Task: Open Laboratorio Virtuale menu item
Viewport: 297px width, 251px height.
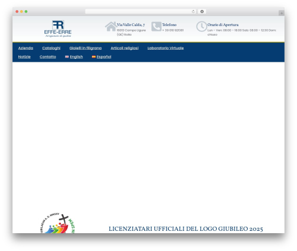Action: (x=166, y=48)
